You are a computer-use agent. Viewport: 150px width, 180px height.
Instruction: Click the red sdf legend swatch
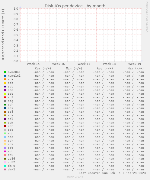pyautogui.click(x=5, y=97)
